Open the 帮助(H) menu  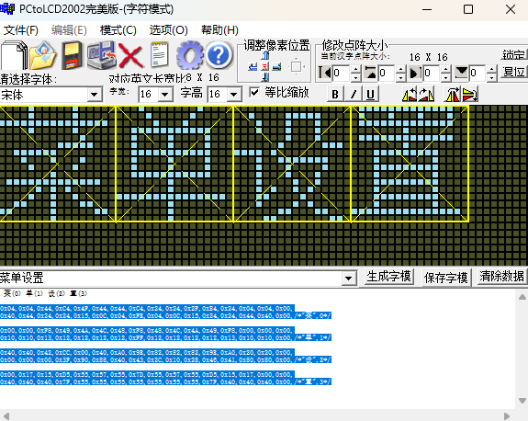pyautogui.click(x=219, y=30)
